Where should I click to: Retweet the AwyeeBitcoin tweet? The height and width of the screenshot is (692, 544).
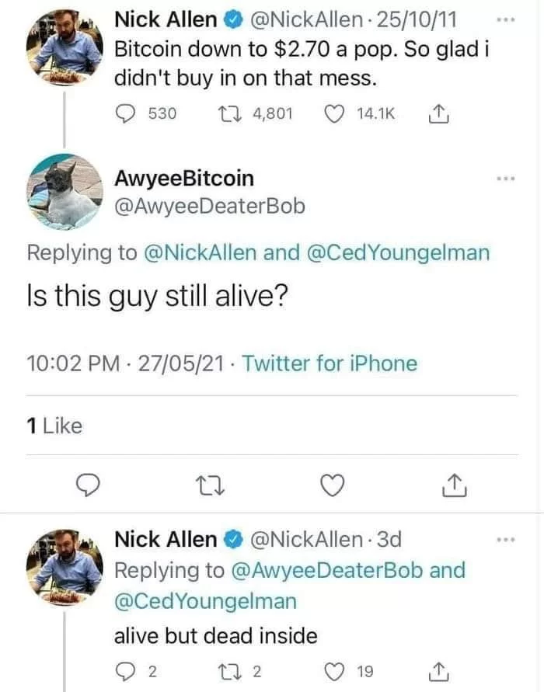tap(210, 485)
